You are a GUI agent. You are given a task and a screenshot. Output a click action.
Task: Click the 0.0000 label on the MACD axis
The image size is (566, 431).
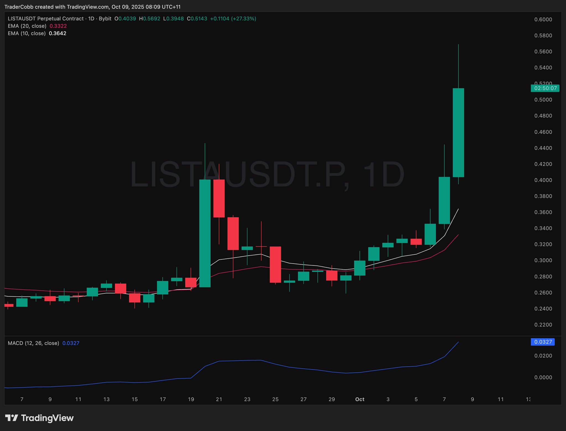(543, 377)
